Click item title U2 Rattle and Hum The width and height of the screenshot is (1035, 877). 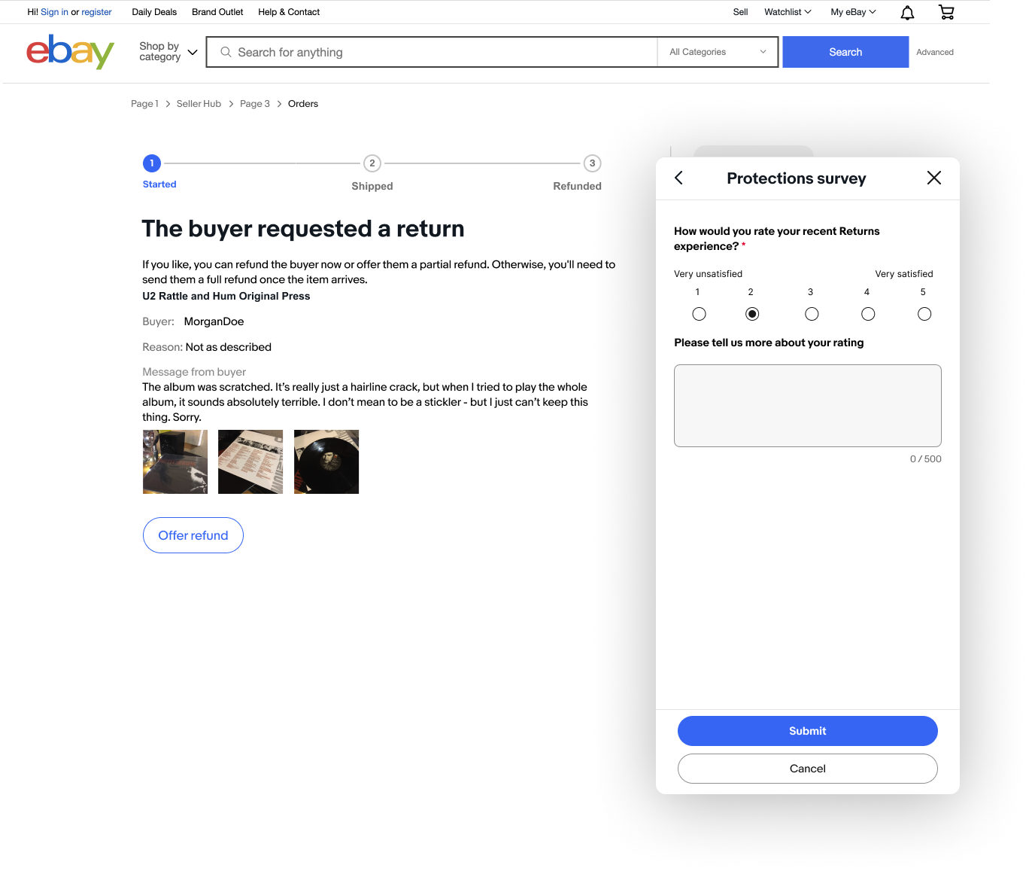click(226, 296)
